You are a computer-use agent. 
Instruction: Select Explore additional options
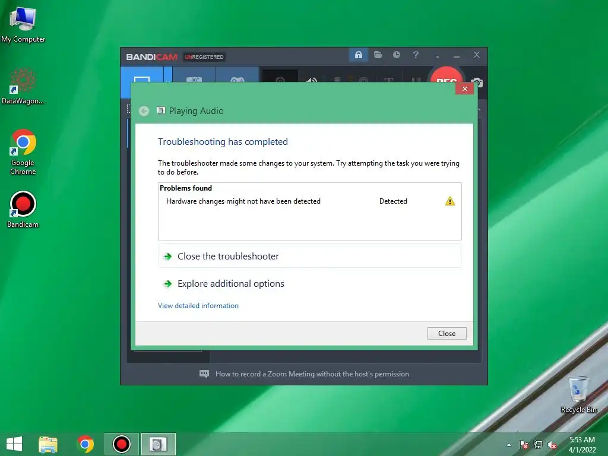tap(309, 284)
